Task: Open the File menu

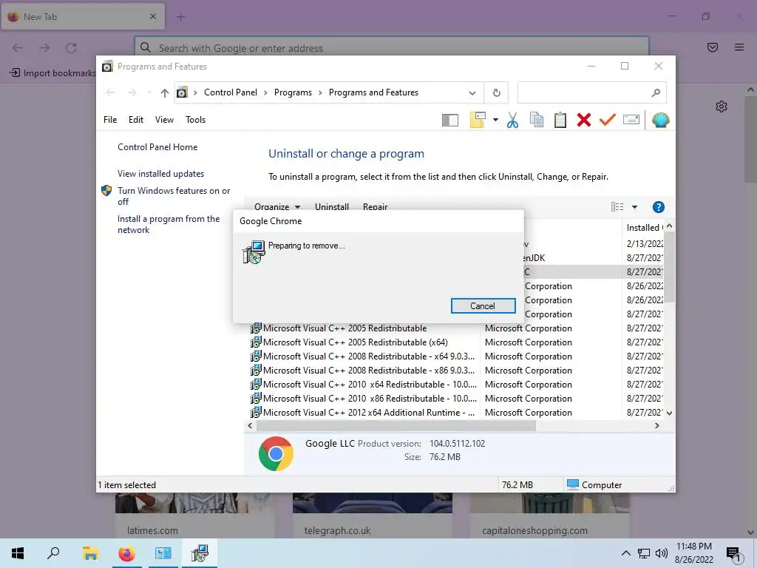Action: click(x=110, y=120)
